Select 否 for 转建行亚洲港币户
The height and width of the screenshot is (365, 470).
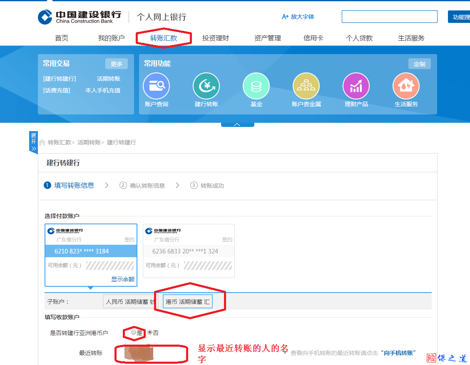click(150, 333)
